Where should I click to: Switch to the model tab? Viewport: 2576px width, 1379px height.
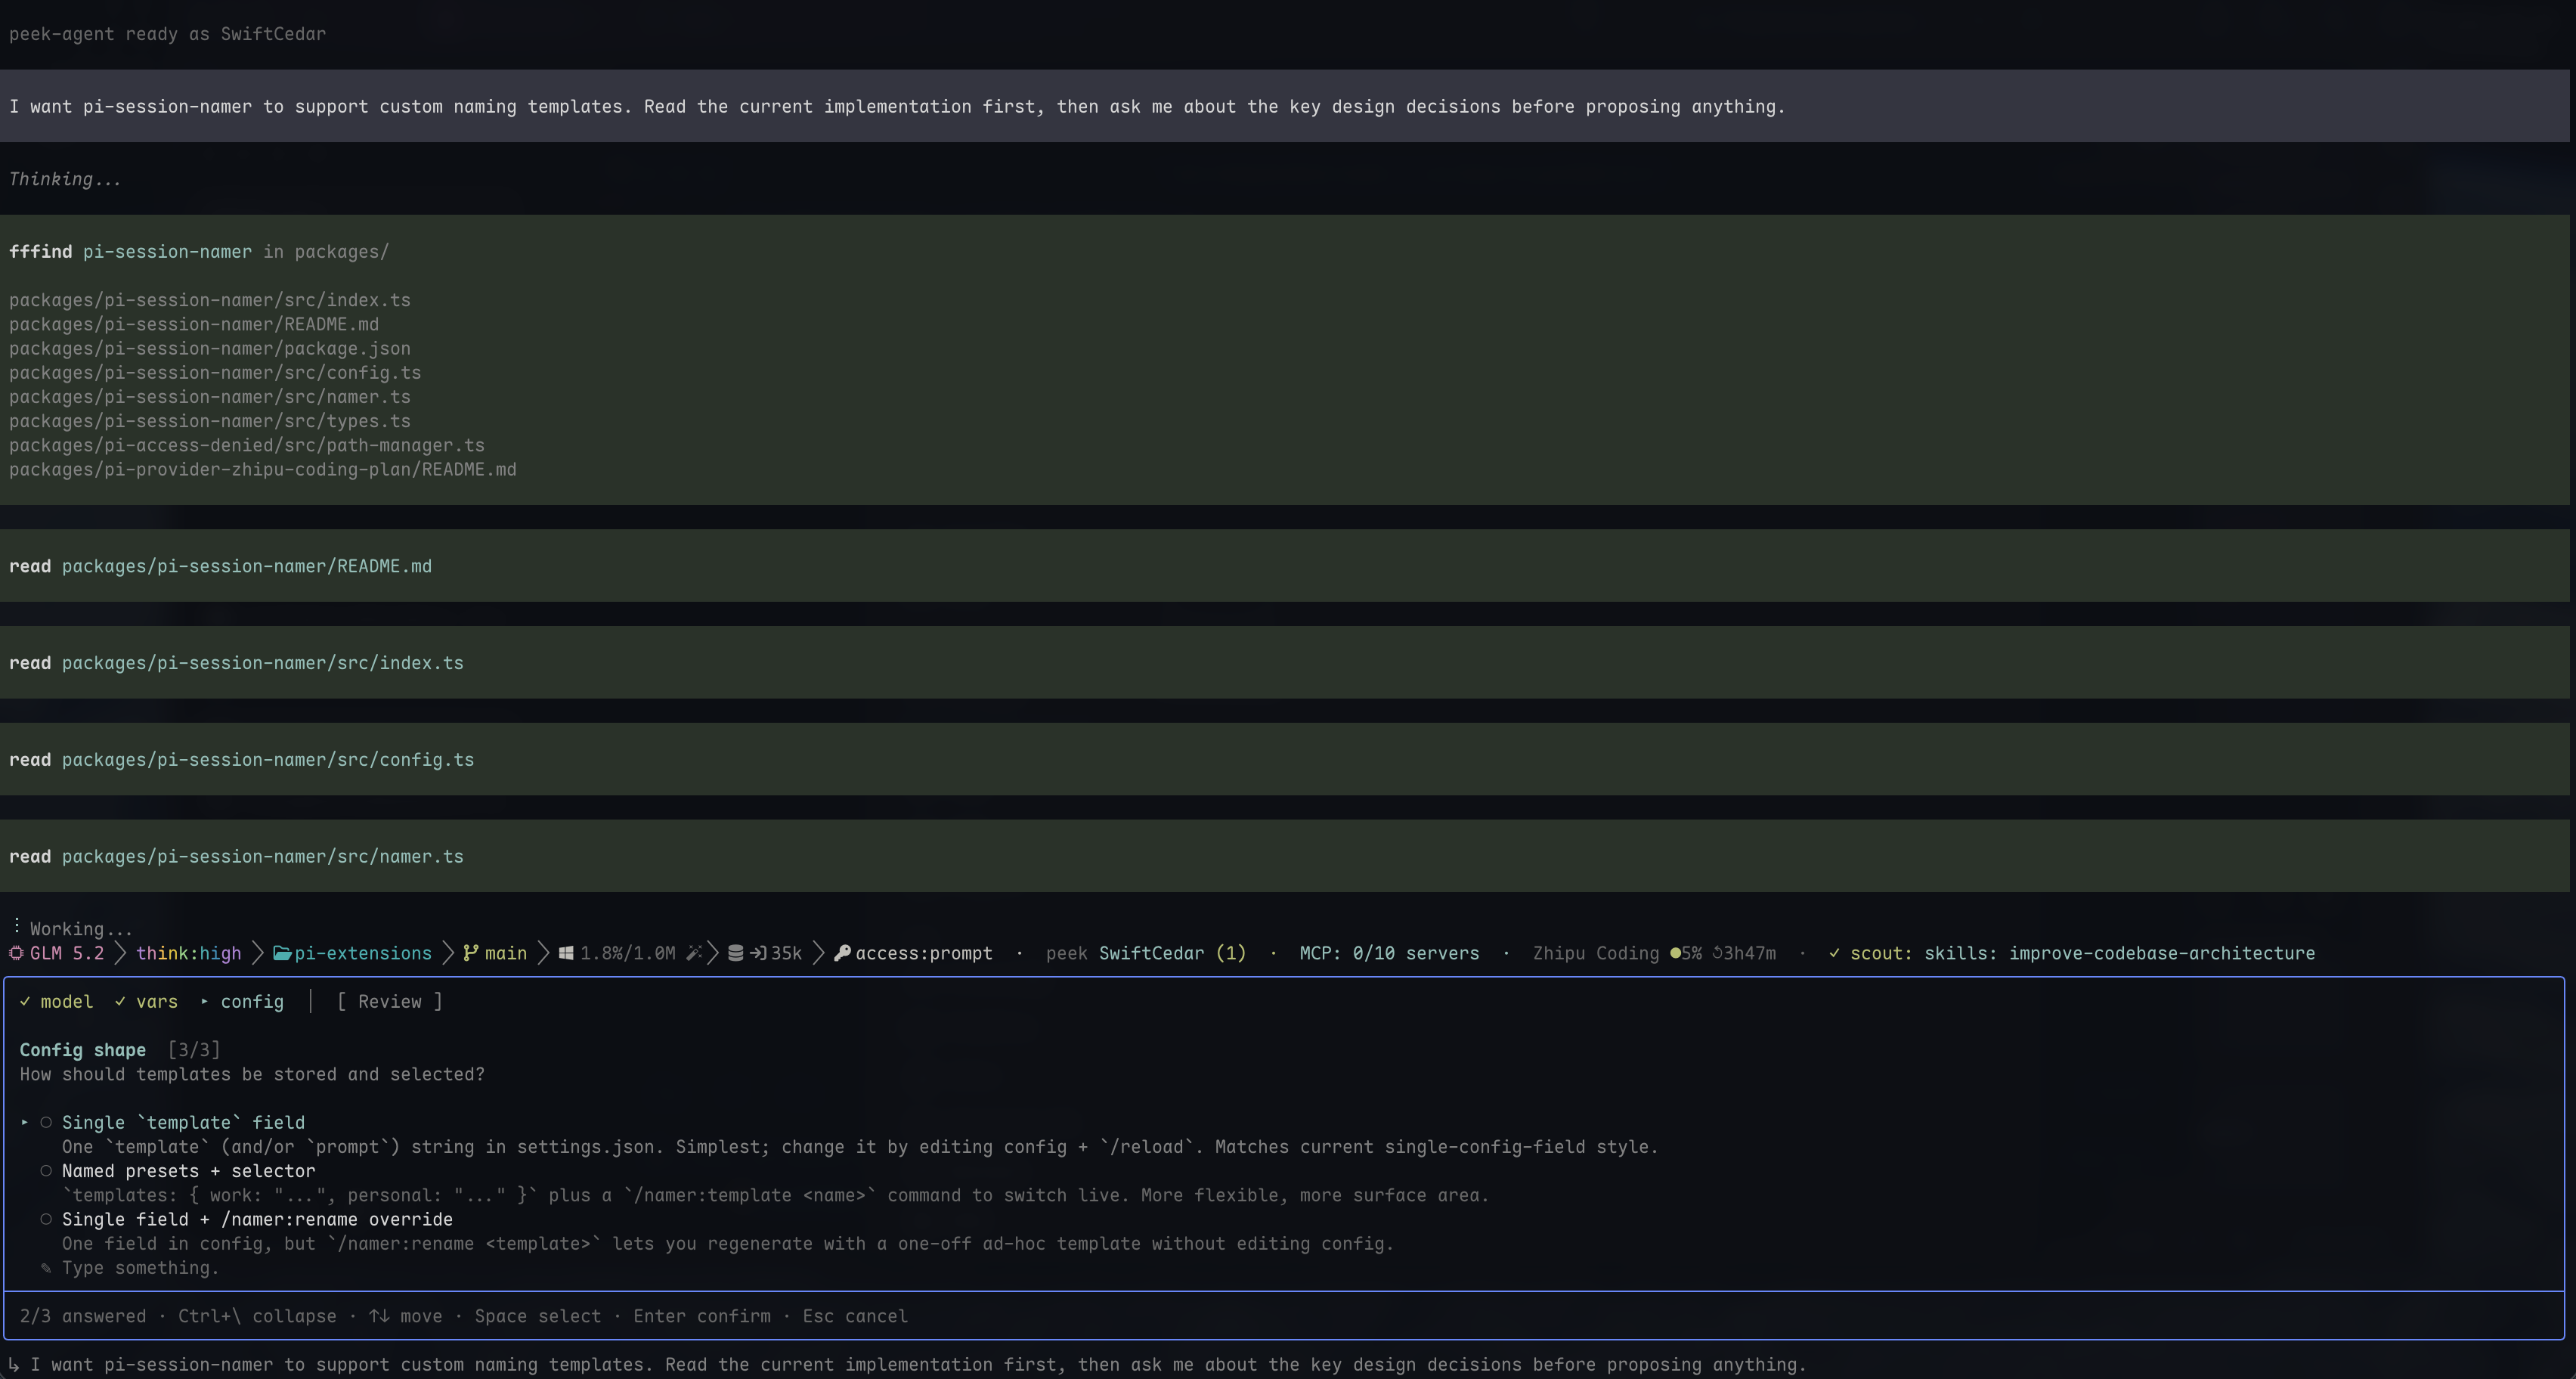pos(67,1001)
